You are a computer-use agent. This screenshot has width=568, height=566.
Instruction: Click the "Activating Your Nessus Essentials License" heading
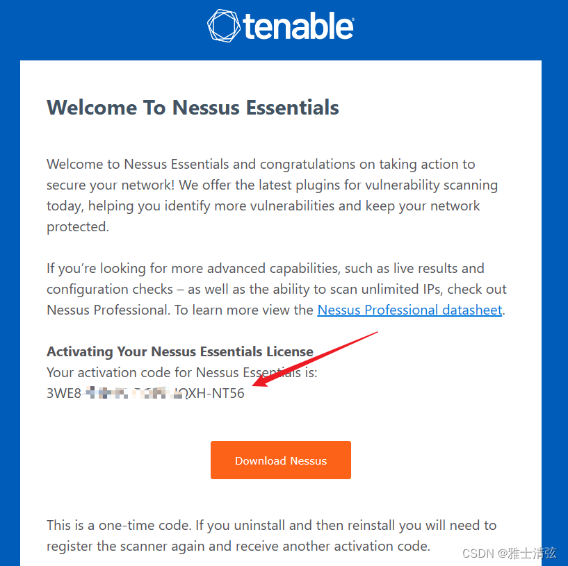coord(179,351)
